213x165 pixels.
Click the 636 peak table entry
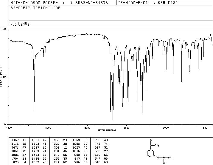[101, 151]
